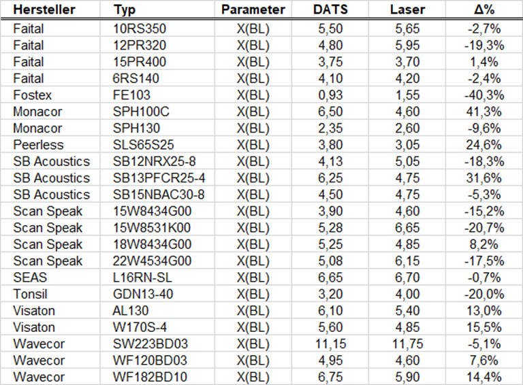Click the DATS column header
Image resolution: width=523 pixels, height=385 pixels.
click(330, 10)
